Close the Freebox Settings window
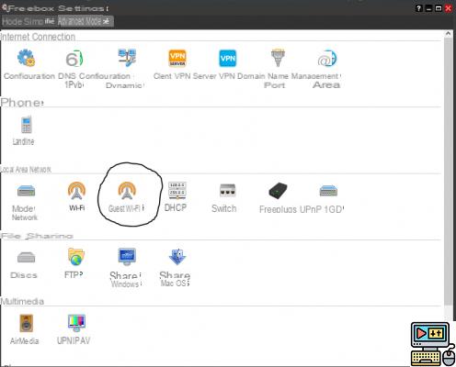Screen dimensions: 456x367 [x=448, y=8]
